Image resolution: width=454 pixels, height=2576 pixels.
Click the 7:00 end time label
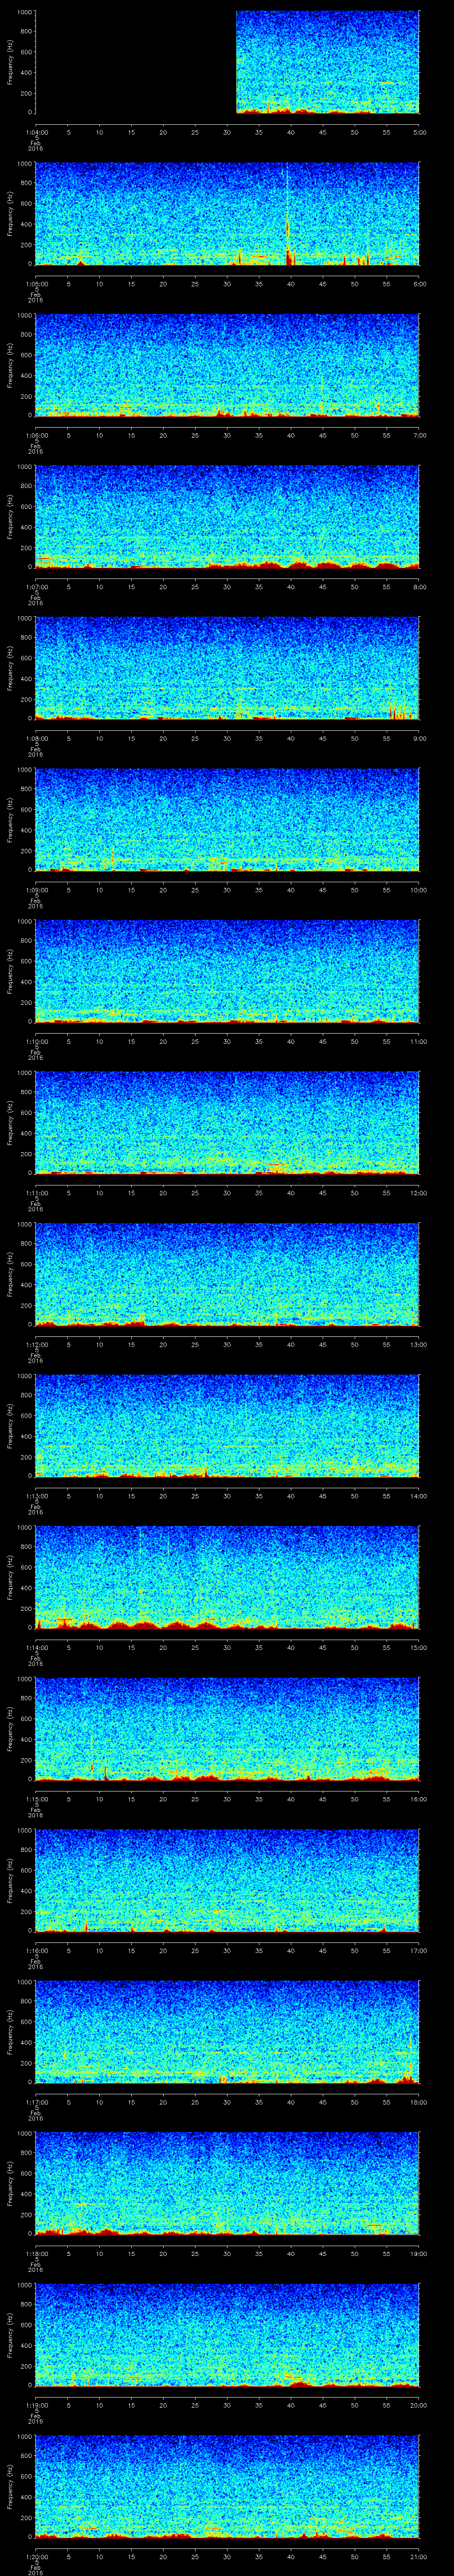[419, 435]
